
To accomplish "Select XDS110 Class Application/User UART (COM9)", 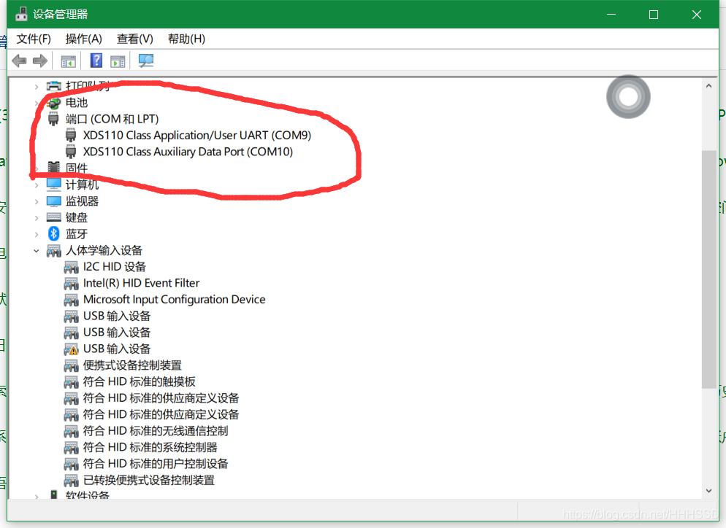I will click(196, 136).
